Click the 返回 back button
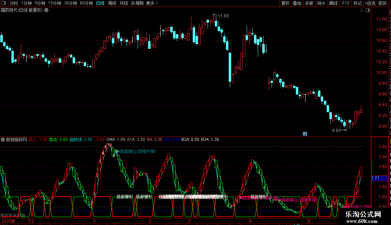Viewport: 391px width, 225px height. point(382,3)
